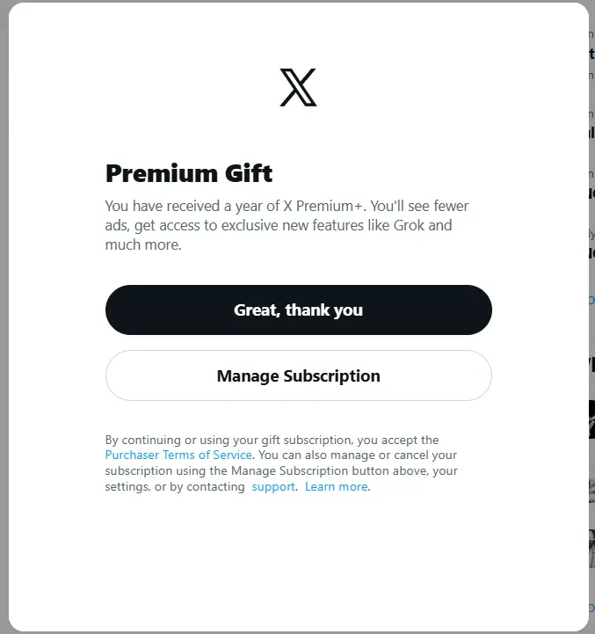Click the text "much more." ending the description
This screenshot has height=634, width=595.
(143, 244)
